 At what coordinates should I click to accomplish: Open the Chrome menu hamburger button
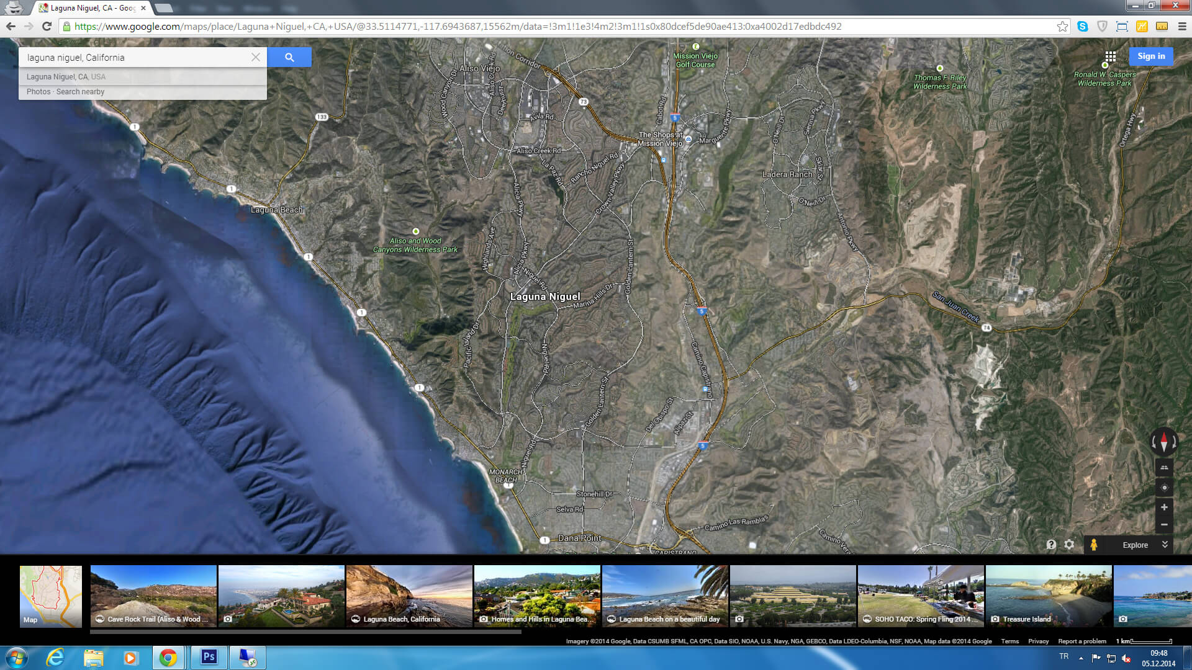[x=1182, y=27]
